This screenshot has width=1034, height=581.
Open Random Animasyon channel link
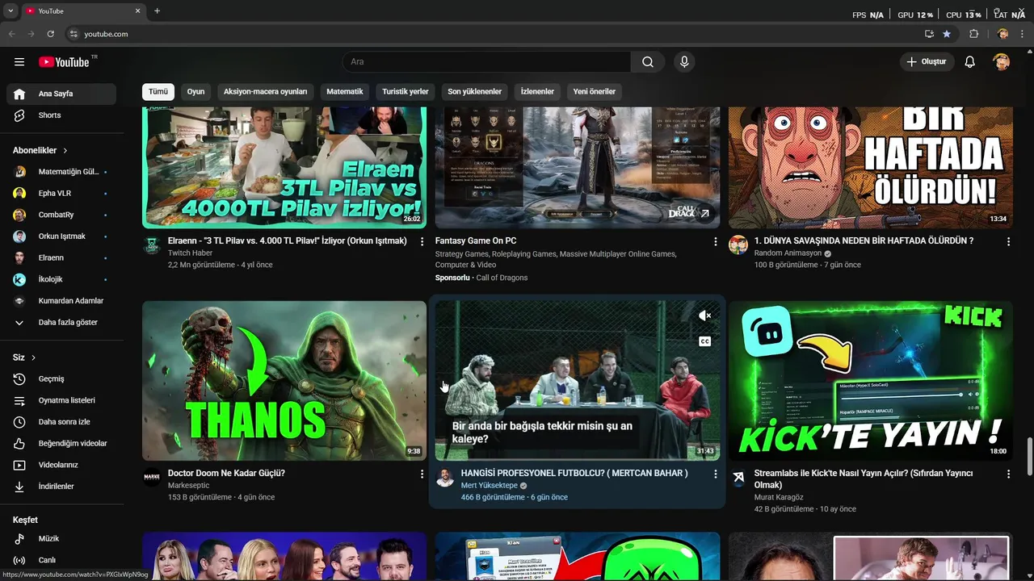(x=788, y=253)
